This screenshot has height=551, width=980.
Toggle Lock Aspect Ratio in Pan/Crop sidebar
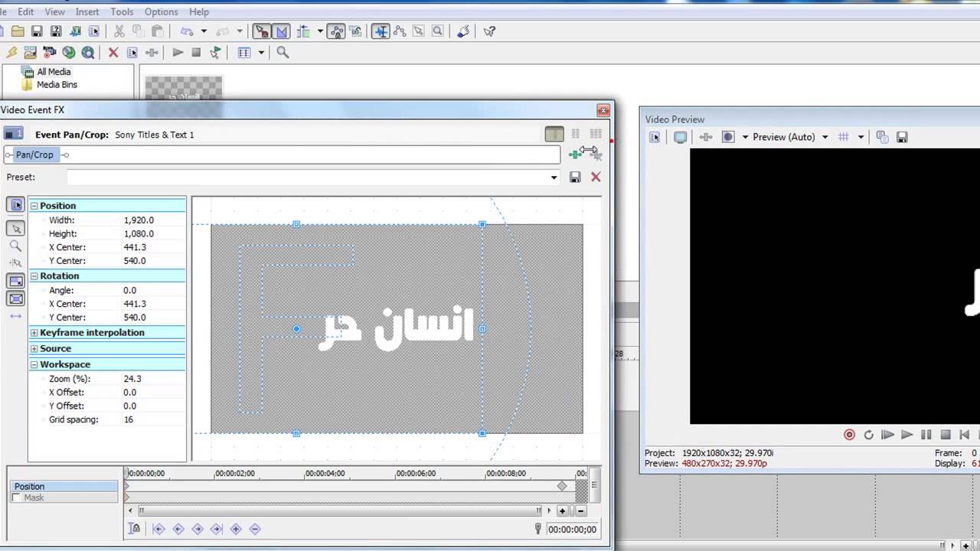15,281
